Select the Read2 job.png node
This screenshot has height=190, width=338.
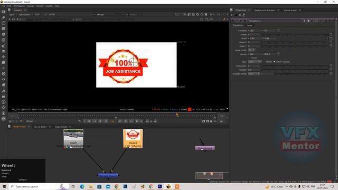pos(133,138)
